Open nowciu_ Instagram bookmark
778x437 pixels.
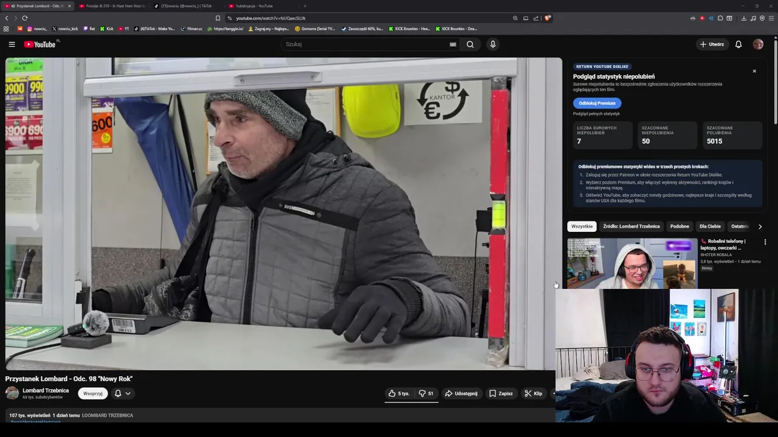pos(37,29)
